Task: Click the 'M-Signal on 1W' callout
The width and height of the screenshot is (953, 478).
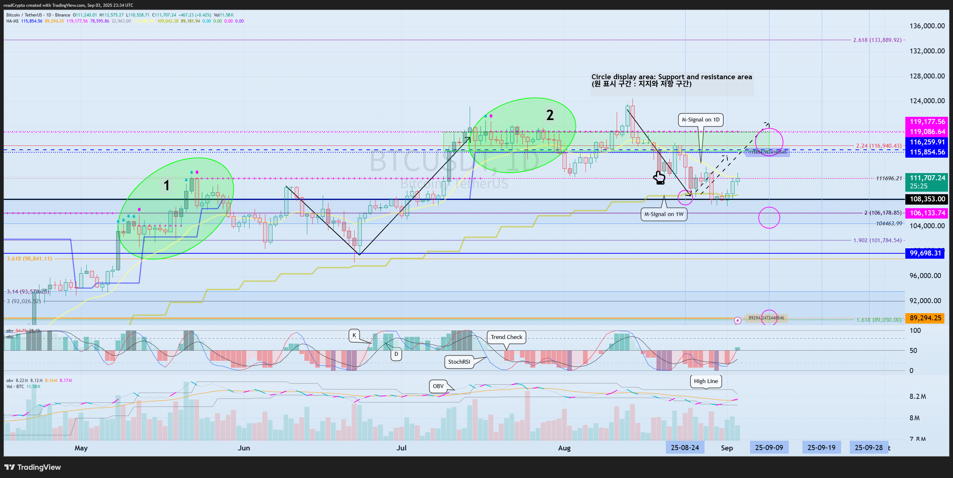Action: (664, 214)
